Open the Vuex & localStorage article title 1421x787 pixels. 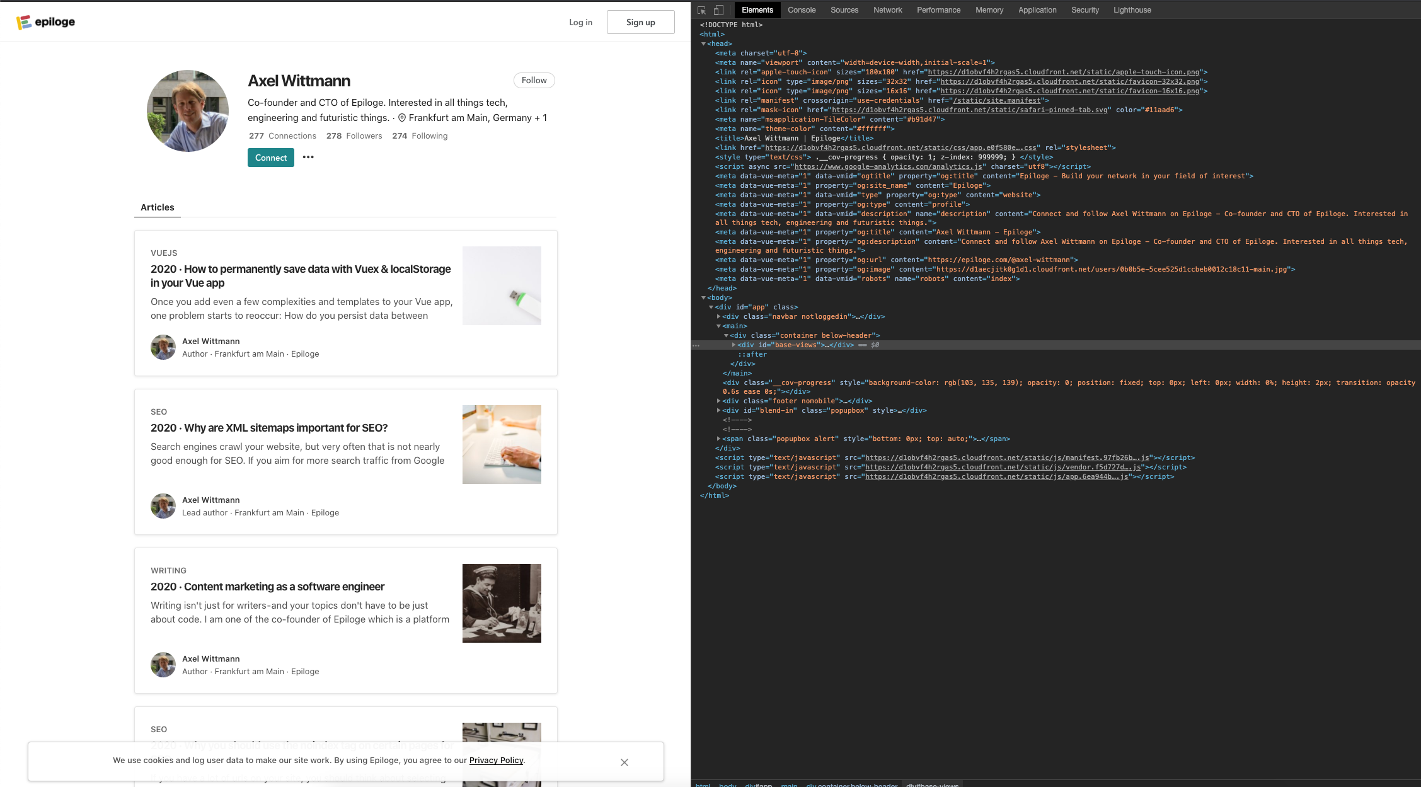pos(301,276)
